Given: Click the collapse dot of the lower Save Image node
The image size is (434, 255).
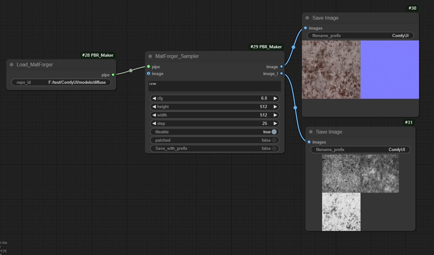Looking at the screenshot, I should coord(311,132).
